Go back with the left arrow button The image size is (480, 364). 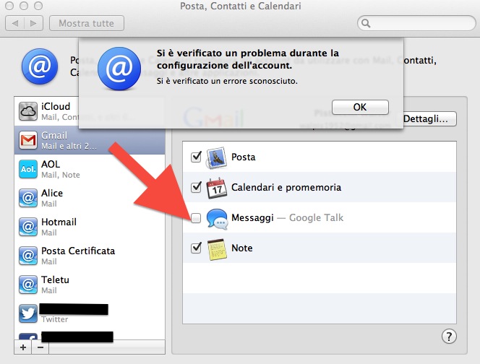pyautogui.click(x=15, y=23)
